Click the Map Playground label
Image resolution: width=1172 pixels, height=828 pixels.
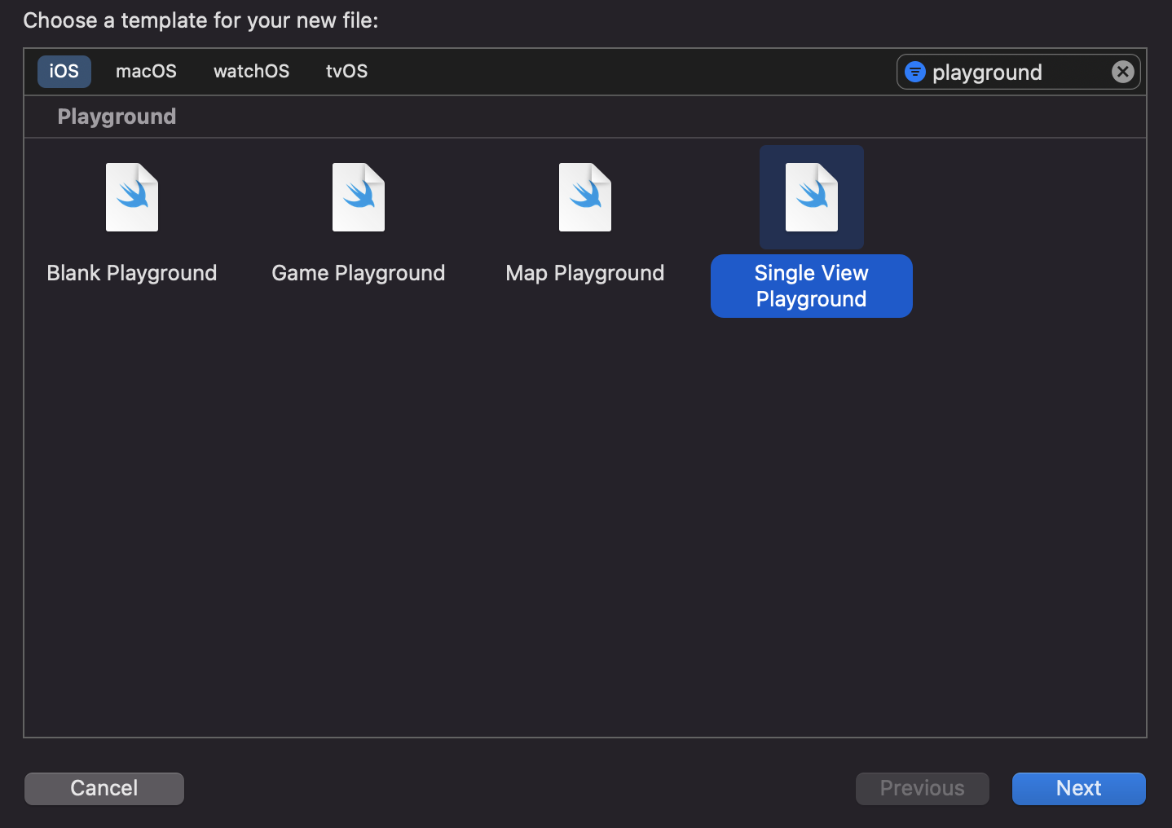[585, 273]
